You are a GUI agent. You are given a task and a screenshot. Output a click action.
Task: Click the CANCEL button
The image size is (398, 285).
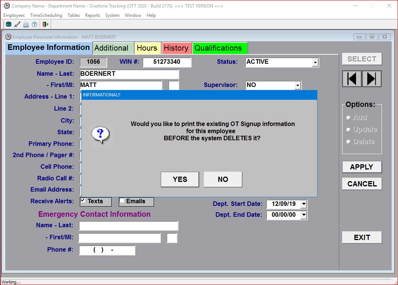(x=362, y=184)
